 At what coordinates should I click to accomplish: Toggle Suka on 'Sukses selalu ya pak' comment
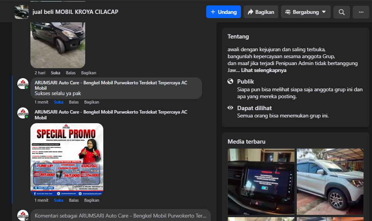(58, 102)
